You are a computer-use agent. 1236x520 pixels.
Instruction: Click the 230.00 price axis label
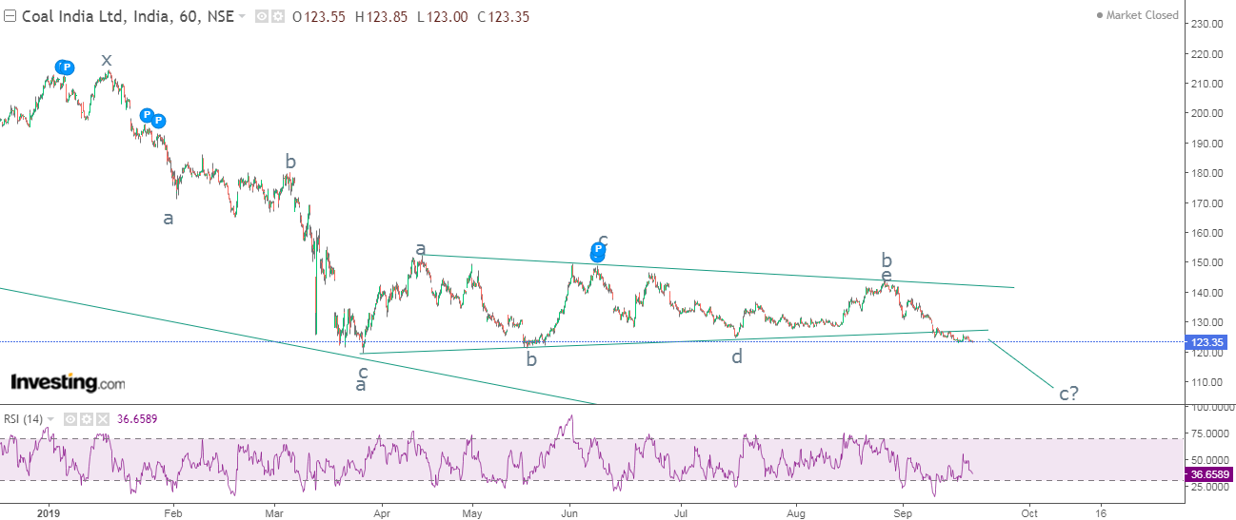click(1207, 24)
